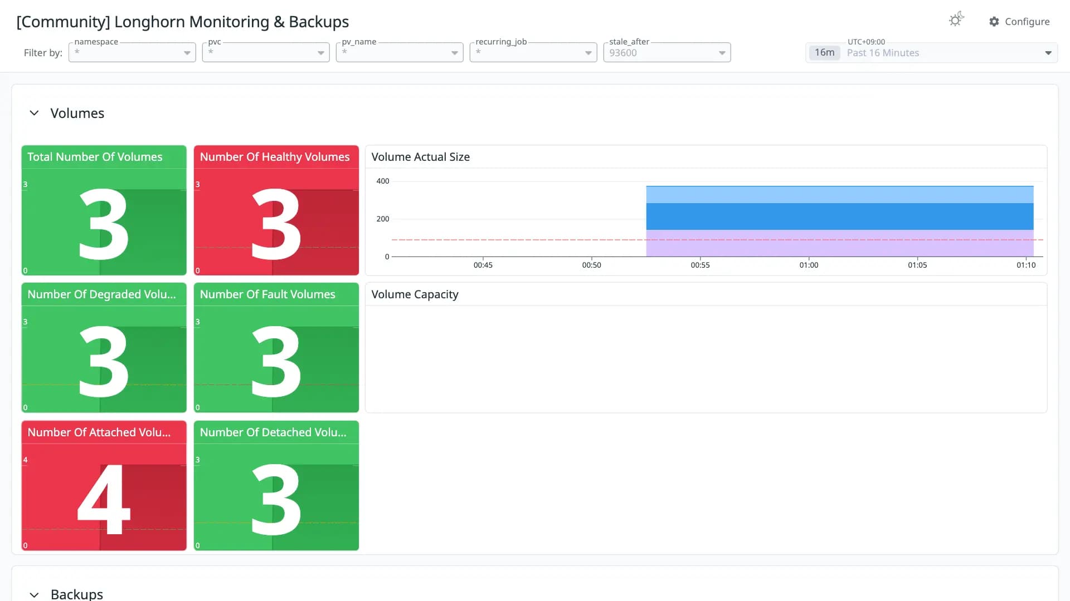Open Number Of Detached Volumes tile

click(276, 486)
